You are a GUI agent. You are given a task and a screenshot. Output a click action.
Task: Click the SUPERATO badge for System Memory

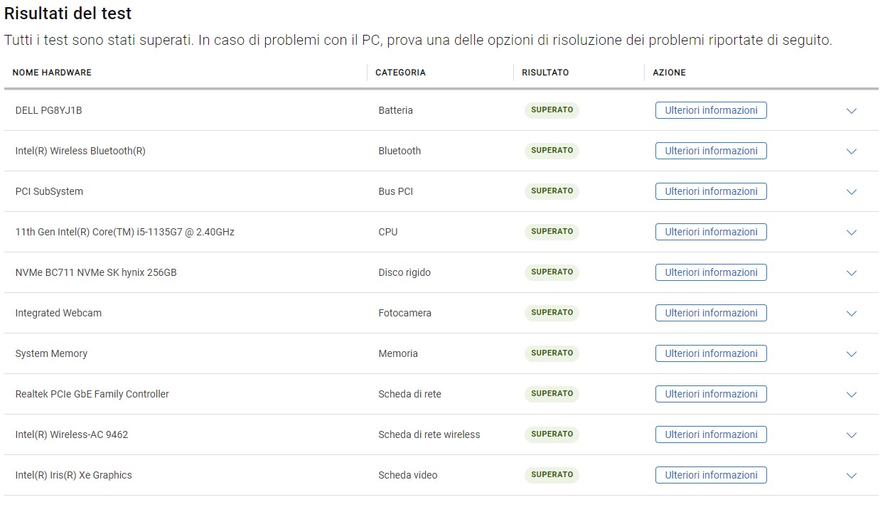(552, 353)
